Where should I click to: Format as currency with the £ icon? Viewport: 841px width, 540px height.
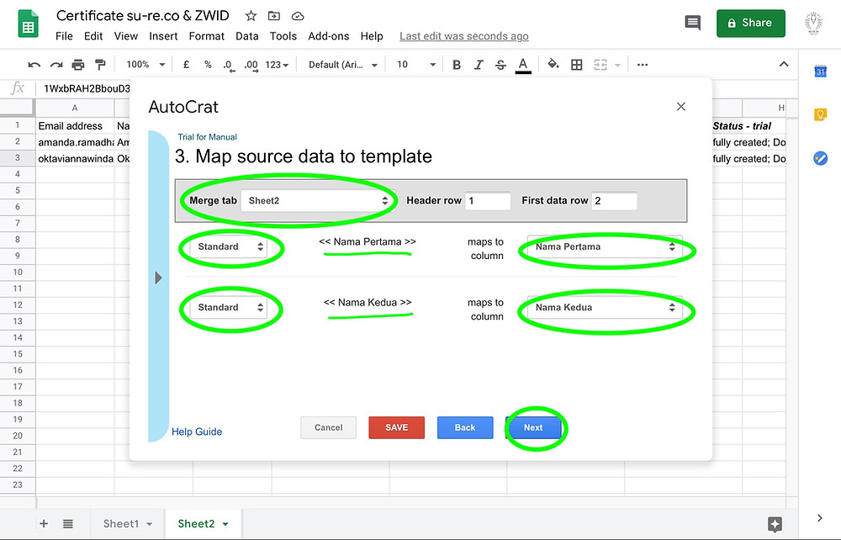[x=186, y=65]
